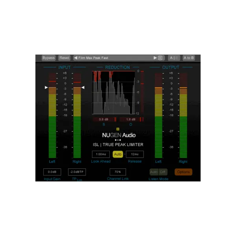Screen dimensions: 236x236
Task: Click the REDUCTION section heading
Action: [118, 67]
